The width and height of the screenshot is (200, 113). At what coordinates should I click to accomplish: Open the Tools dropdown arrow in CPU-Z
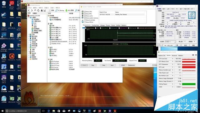[181, 45]
